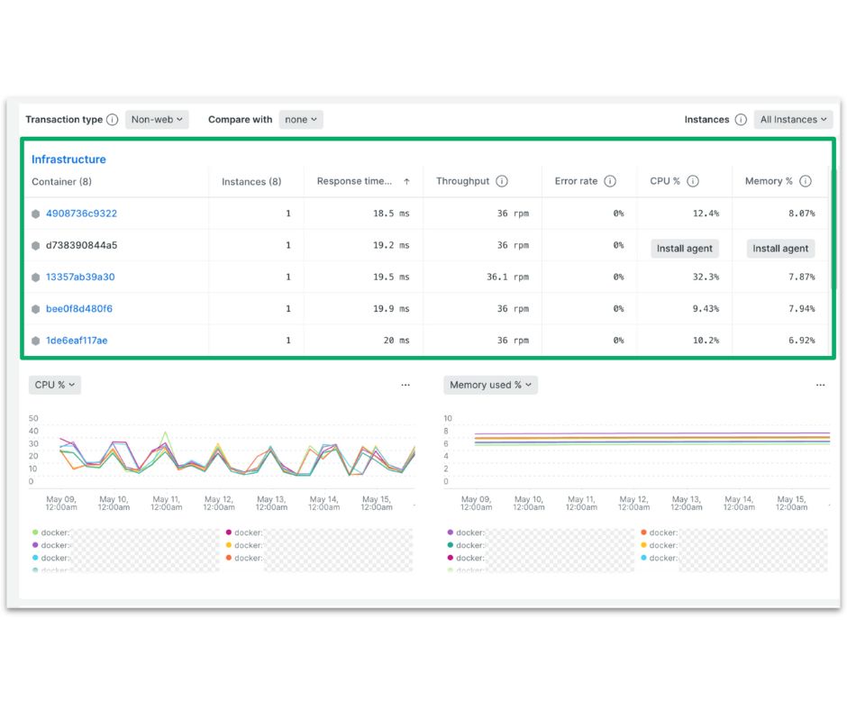Open Memory used % chart more options menu
This screenshot has height=710, width=847.
pos(821,385)
